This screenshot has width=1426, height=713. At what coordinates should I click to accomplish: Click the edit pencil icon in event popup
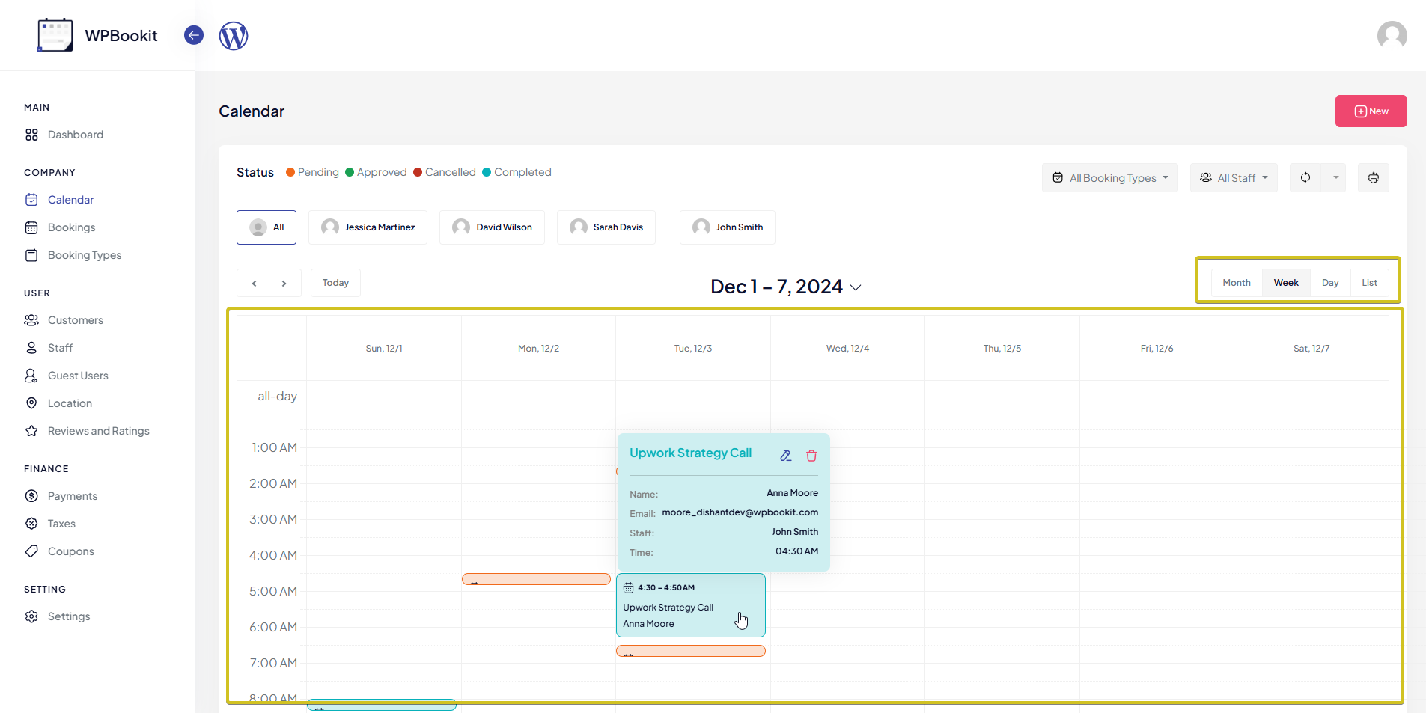tap(785, 456)
